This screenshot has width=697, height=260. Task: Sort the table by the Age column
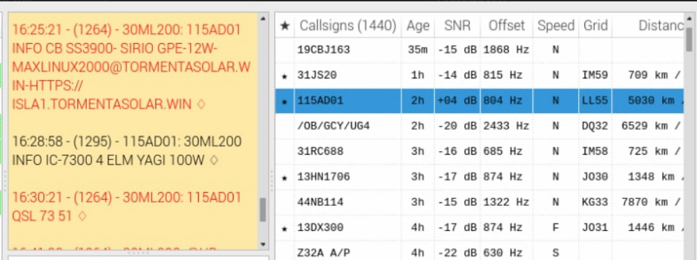[x=418, y=26]
